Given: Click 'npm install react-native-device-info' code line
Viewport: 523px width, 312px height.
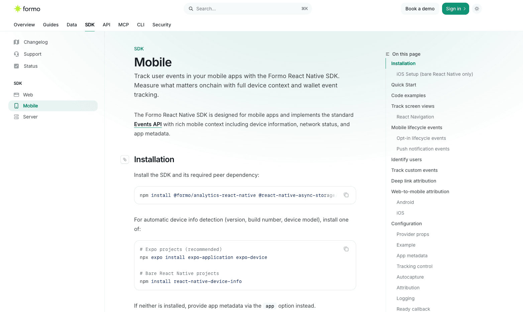Looking at the screenshot, I should coord(191,281).
